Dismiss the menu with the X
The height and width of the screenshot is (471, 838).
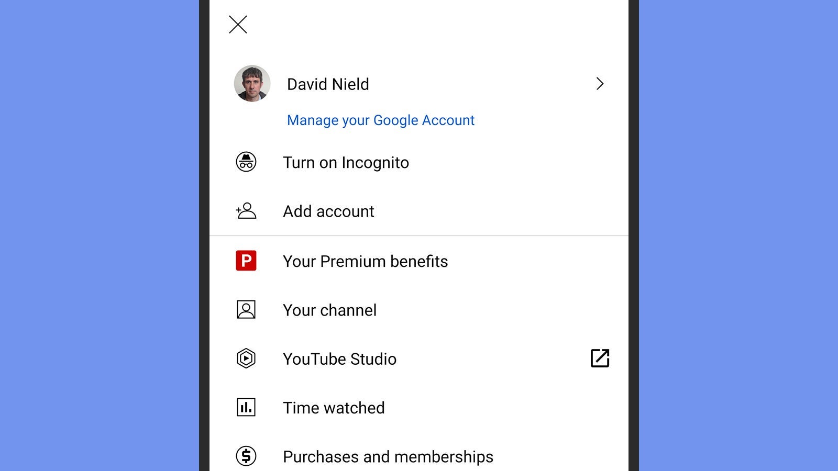tap(238, 24)
